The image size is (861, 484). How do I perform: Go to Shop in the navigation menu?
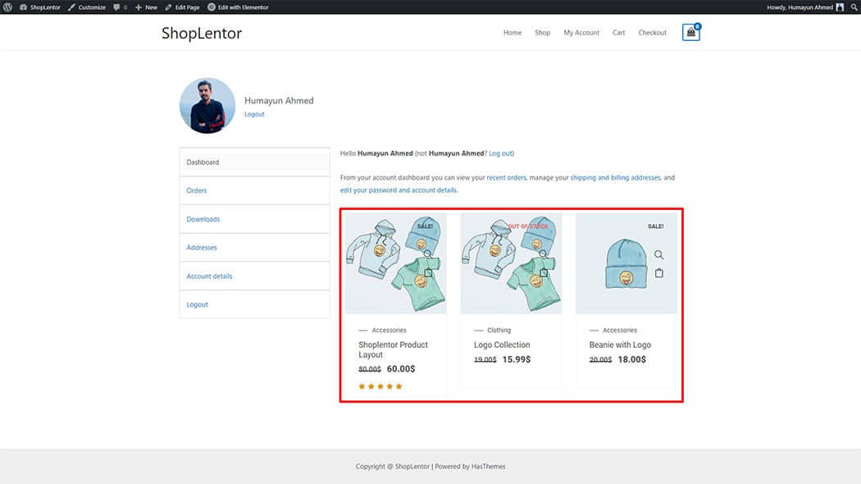tap(542, 33)
